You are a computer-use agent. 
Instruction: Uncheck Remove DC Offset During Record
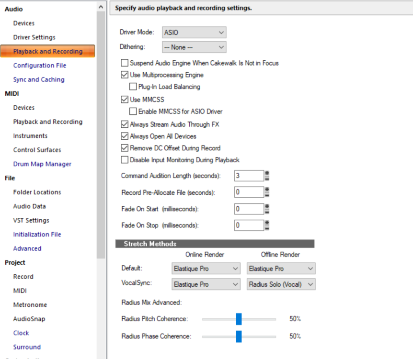pos(125,148)
